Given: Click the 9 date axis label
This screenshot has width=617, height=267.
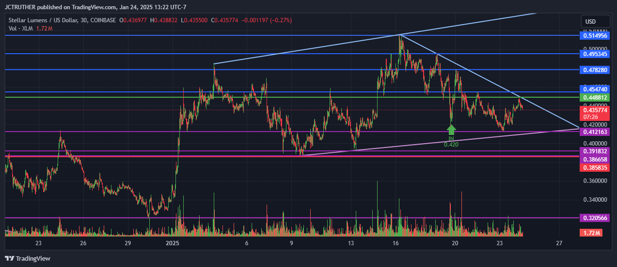Looking at the screenshot, I should click(x=291, y=243).
